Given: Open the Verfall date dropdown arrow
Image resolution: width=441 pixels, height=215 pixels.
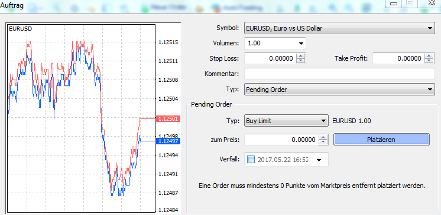Looking at the screenshot, I should click(319, 160).
